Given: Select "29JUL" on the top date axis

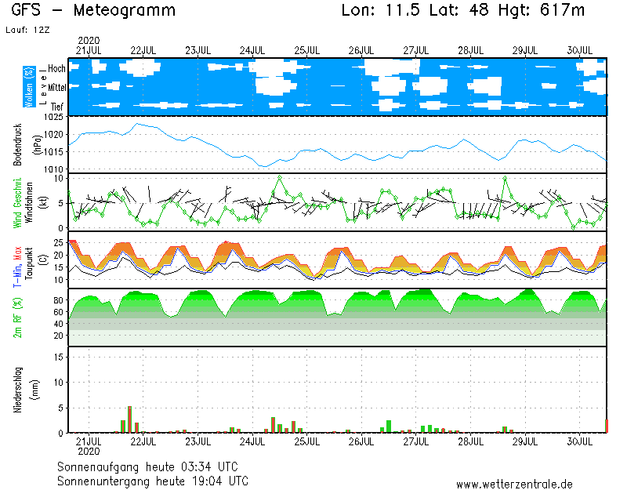Looking at the screenshot, I should pos(525,50).
